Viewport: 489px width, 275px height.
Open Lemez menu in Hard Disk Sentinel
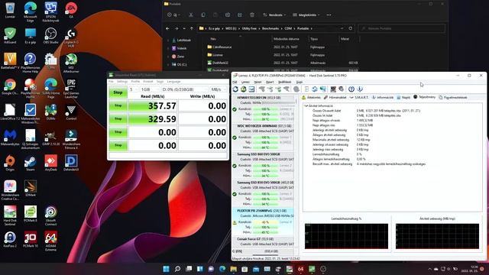click(245, 82)
